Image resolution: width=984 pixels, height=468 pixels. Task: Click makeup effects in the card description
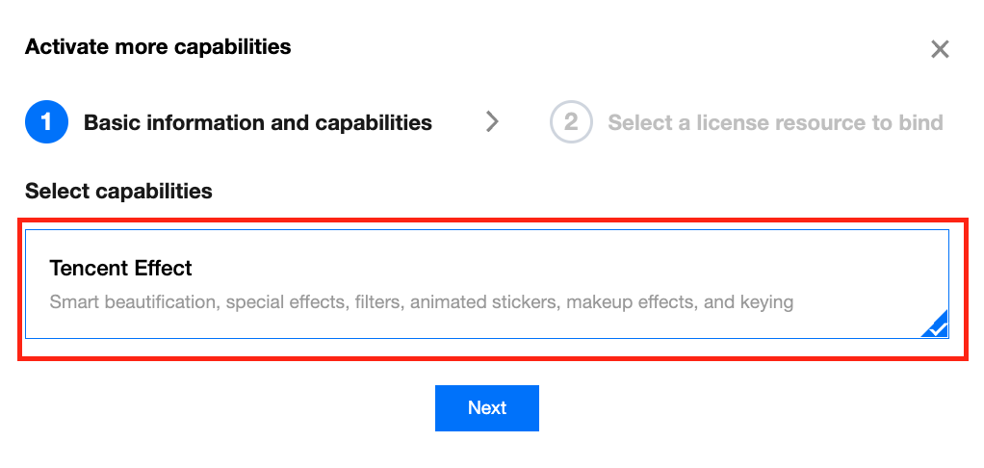pos(630,302)
